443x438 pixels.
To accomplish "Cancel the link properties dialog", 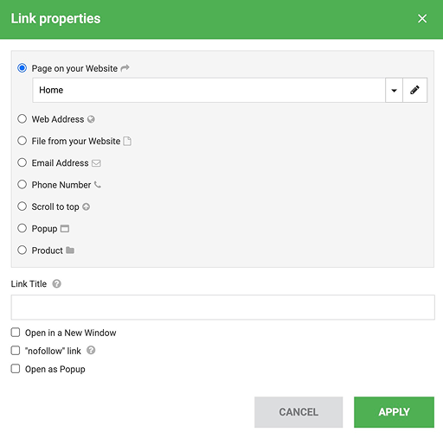I will click(x=299, y=412).
